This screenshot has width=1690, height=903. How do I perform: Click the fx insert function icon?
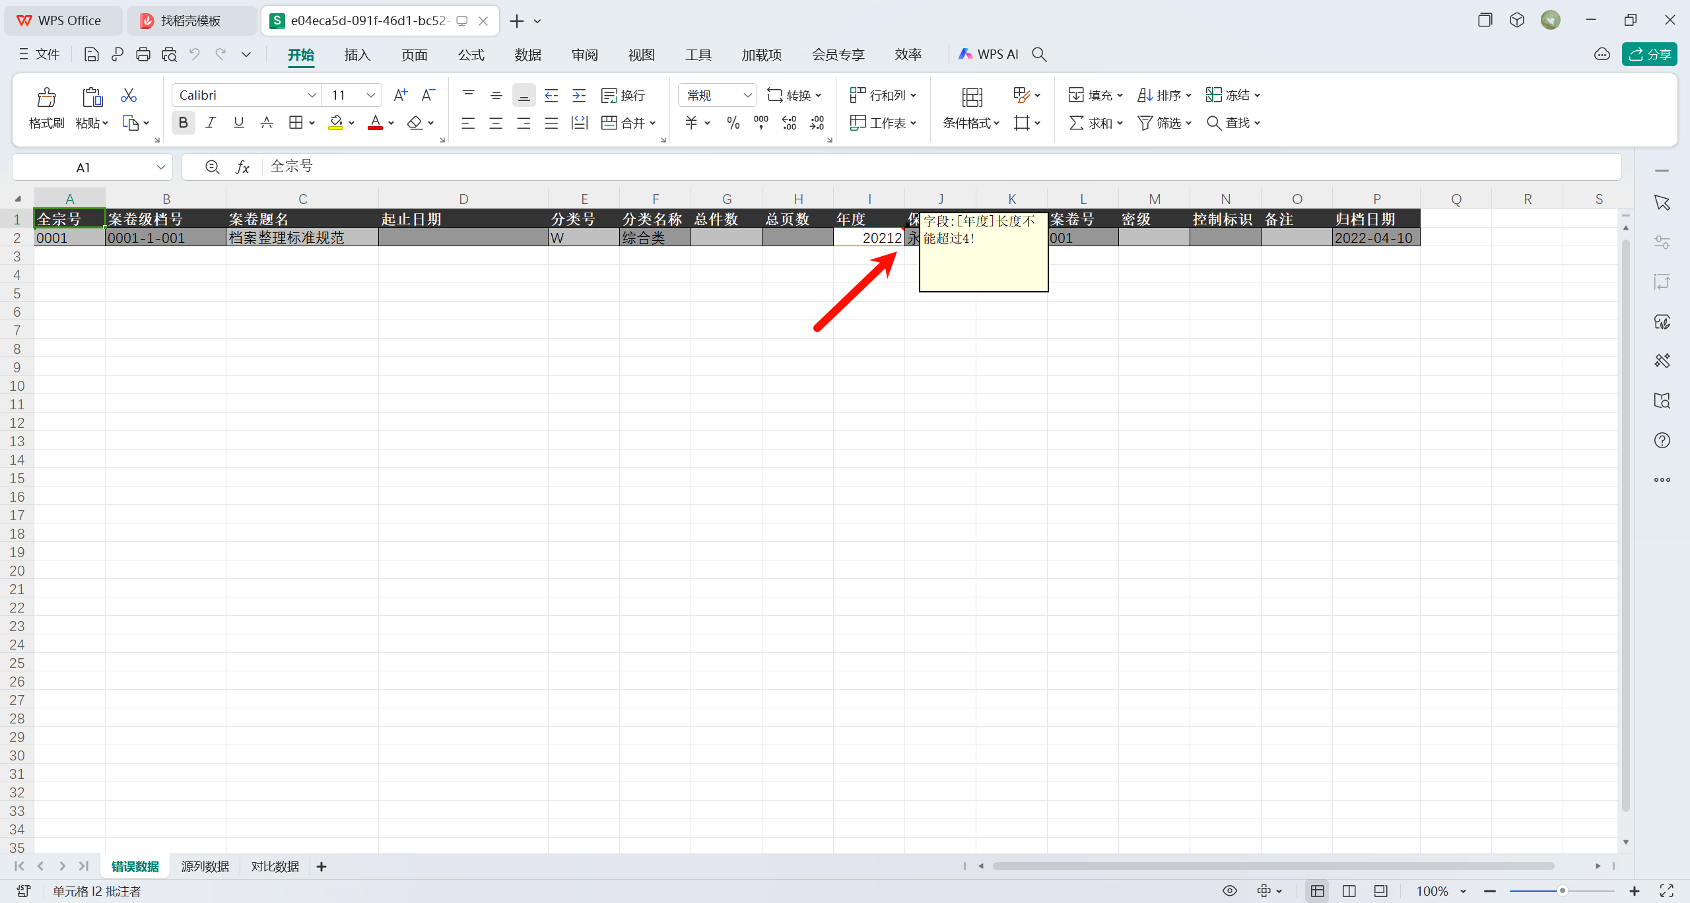pyautogui.click(x=242, y=167)
